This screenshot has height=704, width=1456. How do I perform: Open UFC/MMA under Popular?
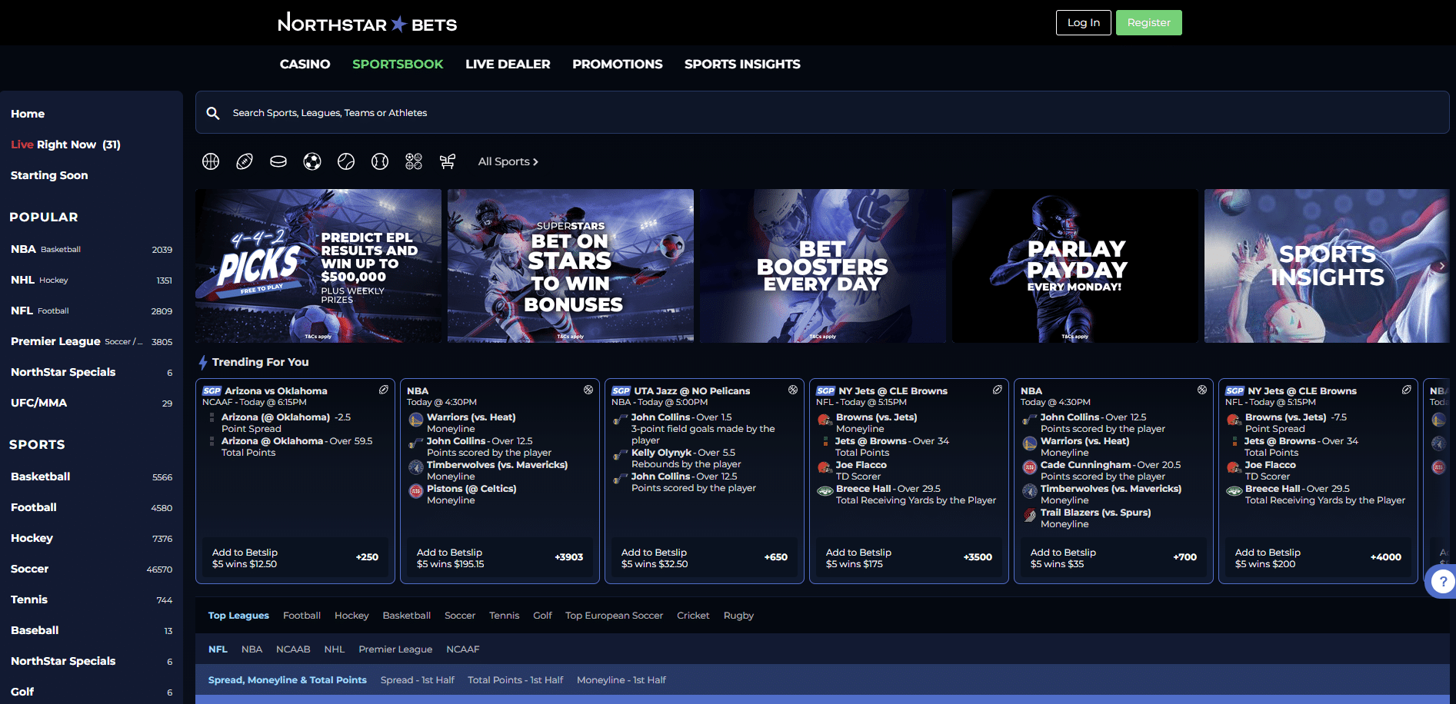pos(91,403)
